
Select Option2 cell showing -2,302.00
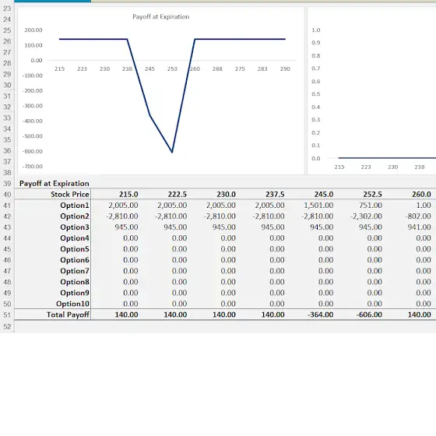point(366,216)
